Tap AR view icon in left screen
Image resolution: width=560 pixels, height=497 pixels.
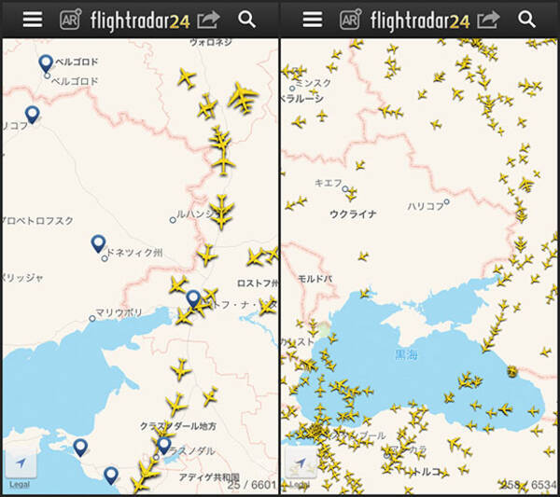click(70, 20)
